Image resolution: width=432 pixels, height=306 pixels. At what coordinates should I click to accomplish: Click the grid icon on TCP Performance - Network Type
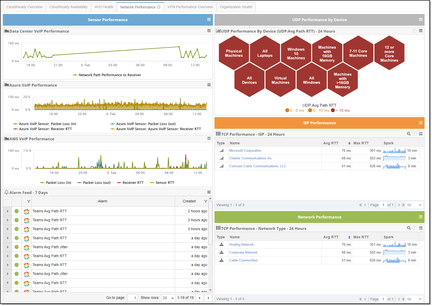[219, 228]
